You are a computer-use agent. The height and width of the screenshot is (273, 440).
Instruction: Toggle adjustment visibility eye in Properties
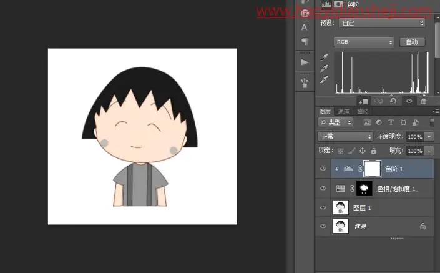[x=409, y=101]
